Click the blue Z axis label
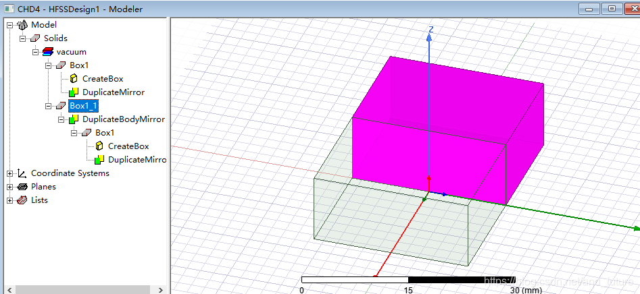This screenshot has width=640, height=294. (430, 29)
